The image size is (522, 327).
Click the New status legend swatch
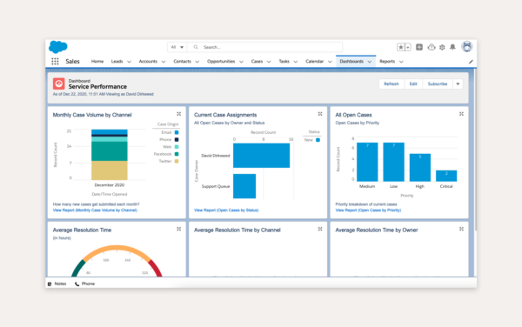click(x=318, y=140)
